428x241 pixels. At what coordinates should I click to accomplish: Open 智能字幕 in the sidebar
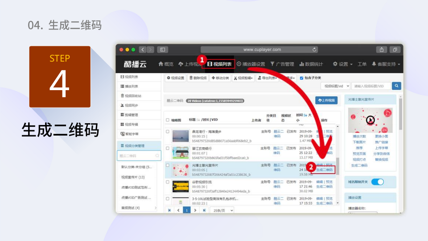click(x=139, y=134)
